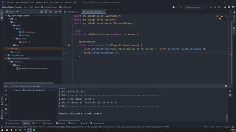Collapse the resources folder
236x132 pixels.
pos(14,38)
